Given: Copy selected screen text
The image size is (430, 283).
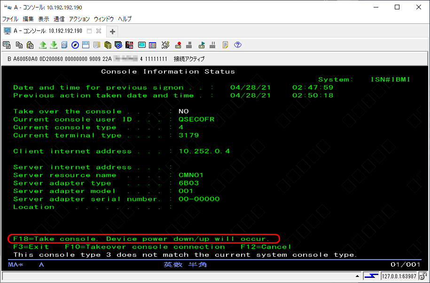Looking at the screenshot, I should (x=19, y=45).
